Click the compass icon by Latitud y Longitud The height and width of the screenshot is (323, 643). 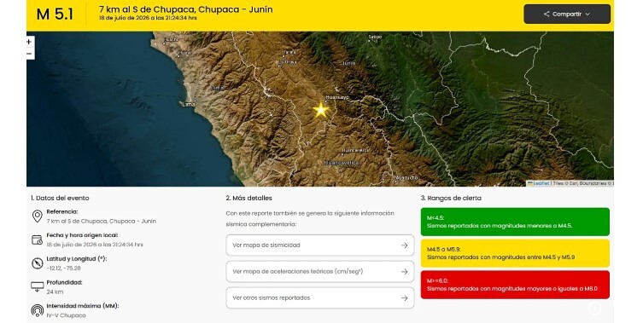(x=38, y=263)
